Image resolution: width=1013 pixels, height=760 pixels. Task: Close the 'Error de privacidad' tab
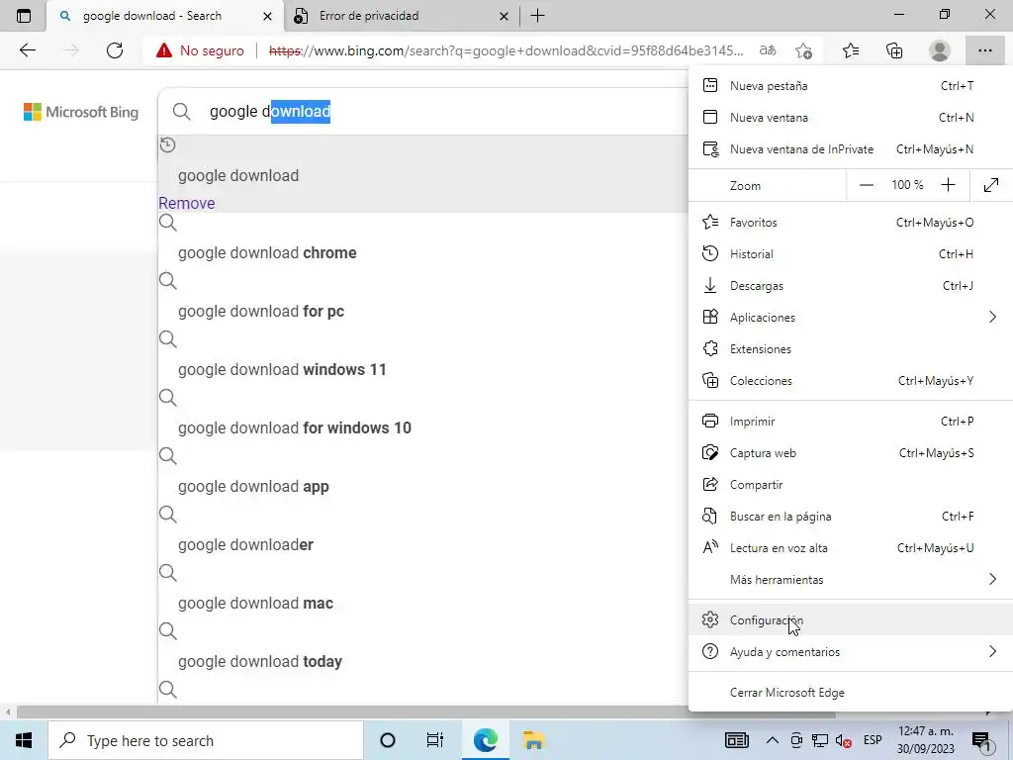[504, 16]
